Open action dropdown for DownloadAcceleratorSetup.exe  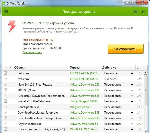tap(132, 113)
